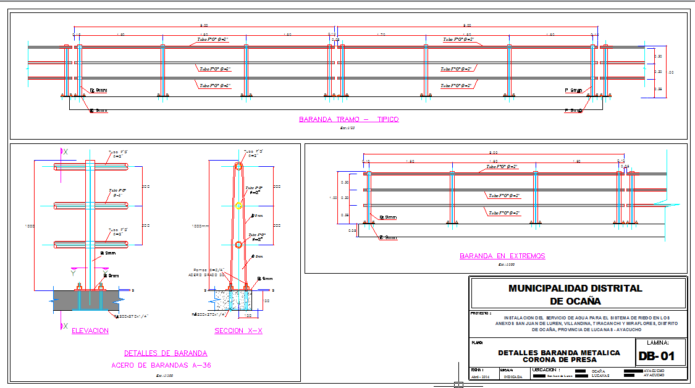Image resolution: width=695 pixels, height=388 pixels.
Task: Select the DB-01 sheet number
Action: pos(662,356)
